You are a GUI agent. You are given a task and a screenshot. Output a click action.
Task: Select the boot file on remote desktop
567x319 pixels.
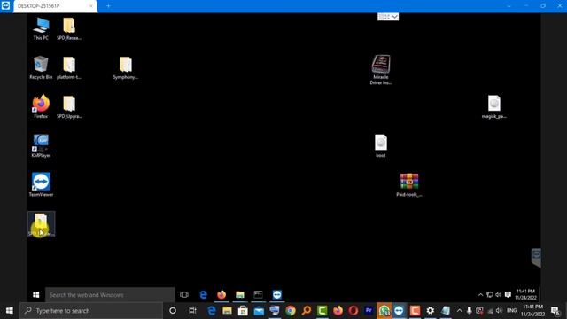pos(381,145)
